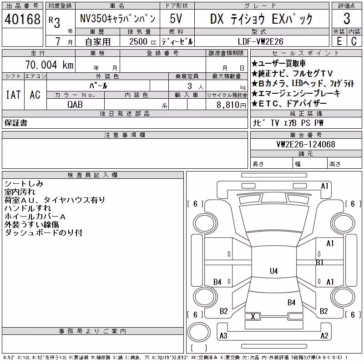Click X mark on rear light
The image size is (364, 364).
pyautogui.click(x=253, y=316)
